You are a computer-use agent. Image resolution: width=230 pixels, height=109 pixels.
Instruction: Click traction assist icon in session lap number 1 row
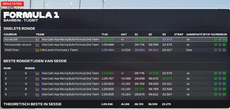tap(215, 73)
